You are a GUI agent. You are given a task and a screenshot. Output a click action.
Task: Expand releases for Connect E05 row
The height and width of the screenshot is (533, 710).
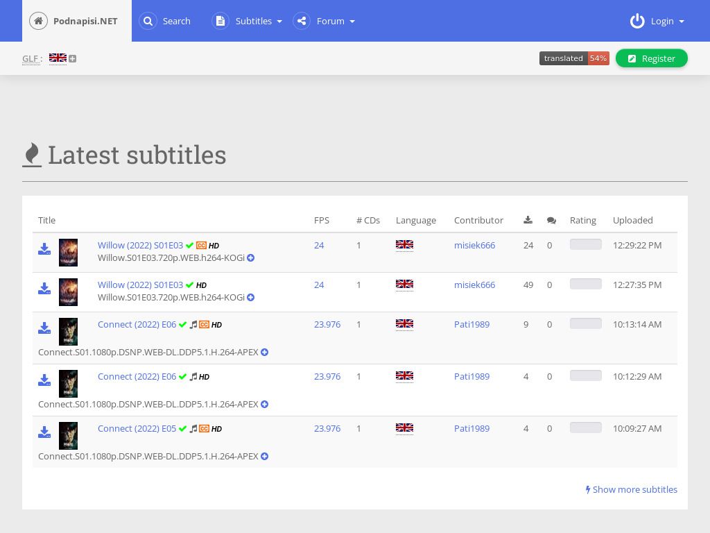point(264,457)
